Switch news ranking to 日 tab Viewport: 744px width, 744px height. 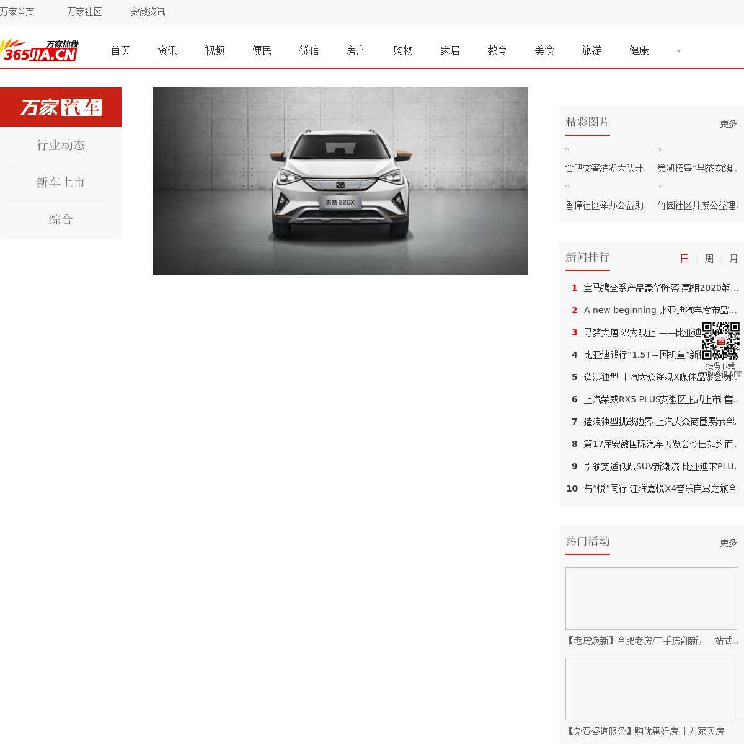click(x=684, y=259)
